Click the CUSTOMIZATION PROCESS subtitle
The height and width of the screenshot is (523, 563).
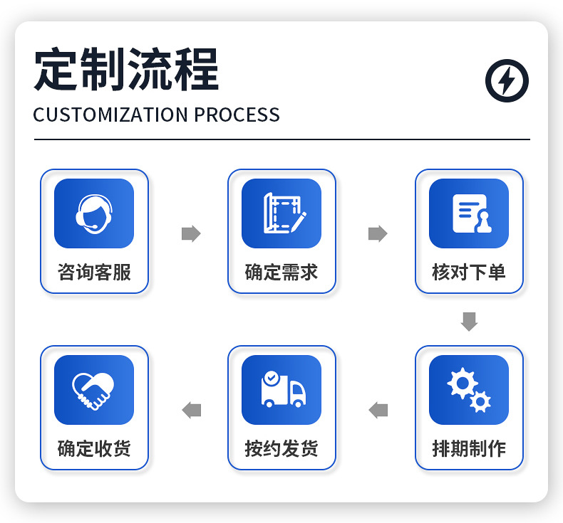click(x=157, y=115)
